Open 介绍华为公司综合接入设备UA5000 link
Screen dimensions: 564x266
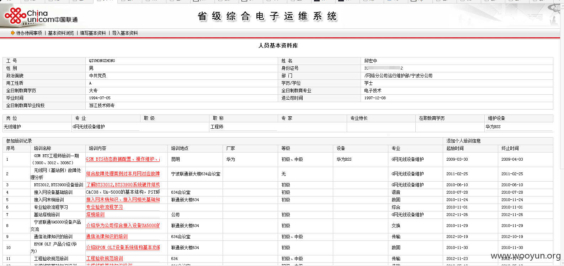[123, 226]
